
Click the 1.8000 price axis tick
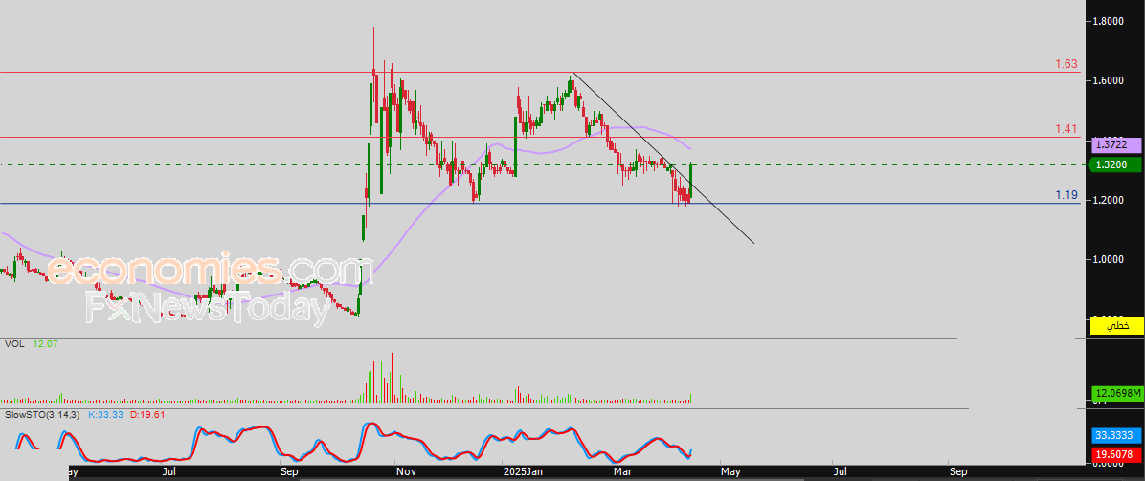click(x=1109, y=21)
